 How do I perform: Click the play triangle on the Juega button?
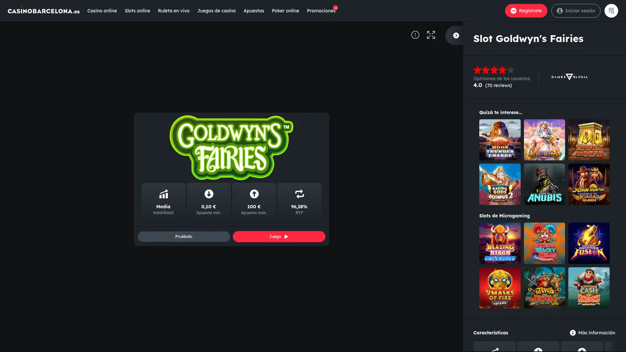tap(286, 236)
